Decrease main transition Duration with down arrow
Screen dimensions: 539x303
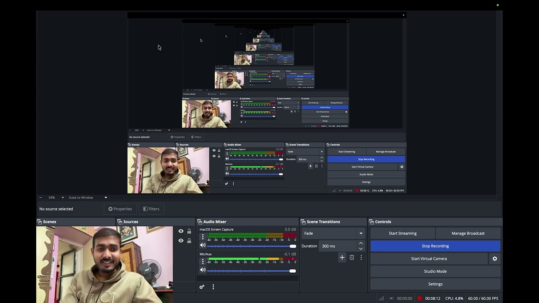click(x=361, y=249)
